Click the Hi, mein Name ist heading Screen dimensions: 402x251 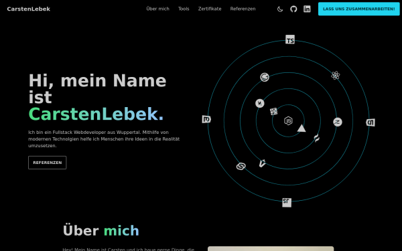[97, 88]
